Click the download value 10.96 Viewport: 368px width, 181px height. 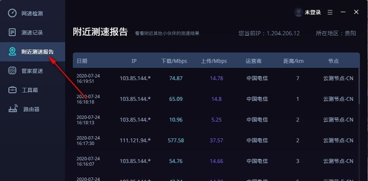point(176,120)
